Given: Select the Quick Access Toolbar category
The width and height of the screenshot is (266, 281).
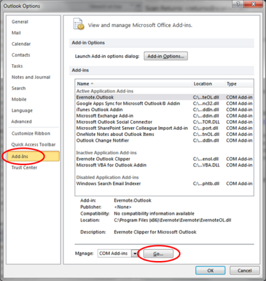Looking at the screenshot, I should point(33,145).
